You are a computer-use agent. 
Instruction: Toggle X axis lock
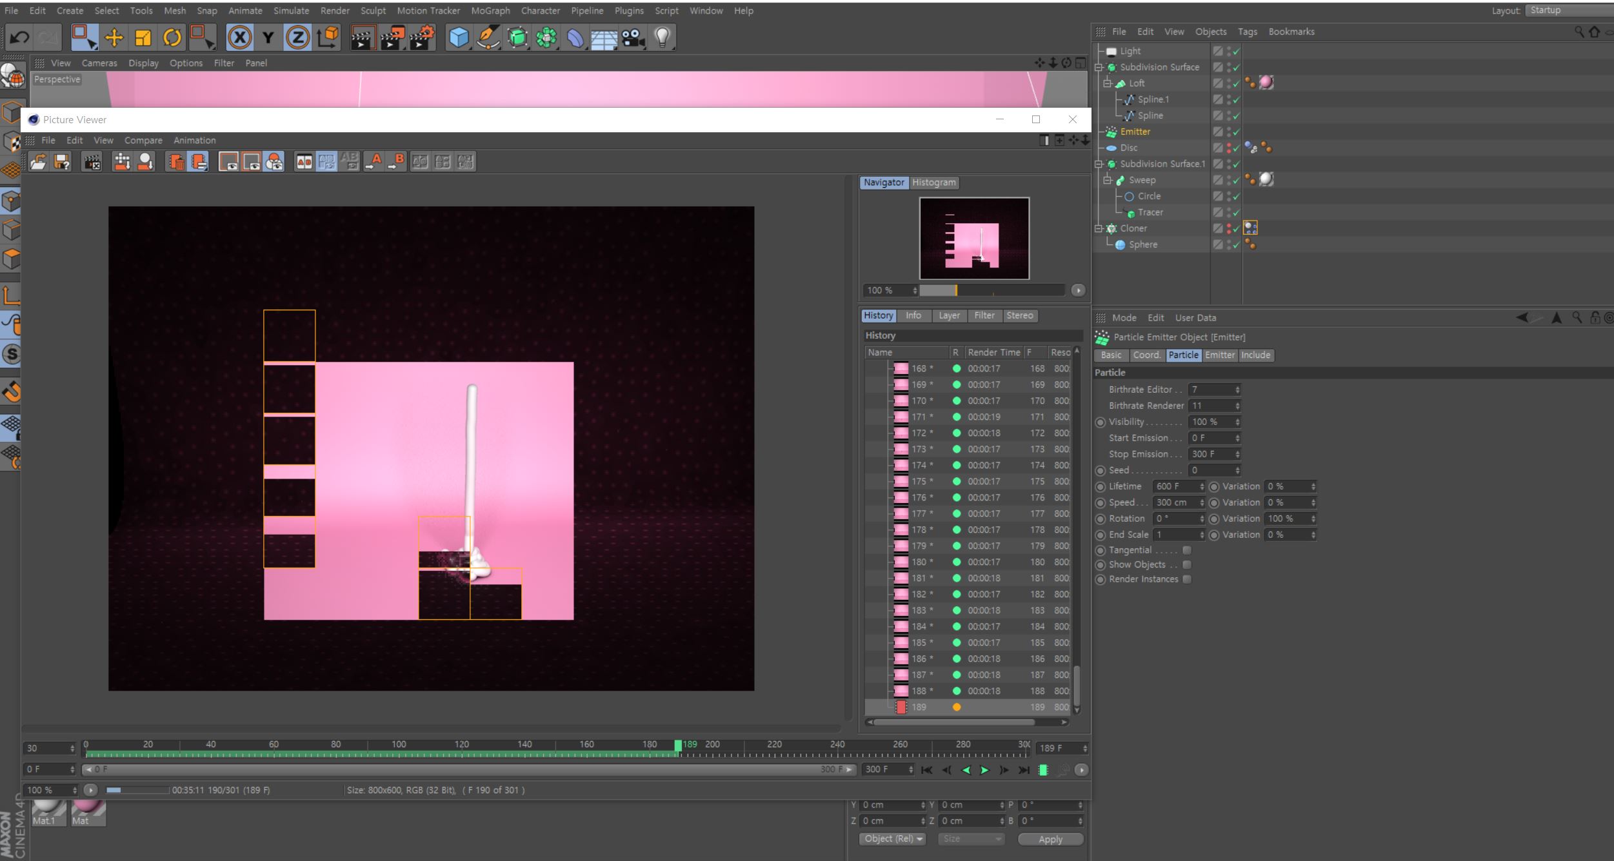[x=239, y=37]
